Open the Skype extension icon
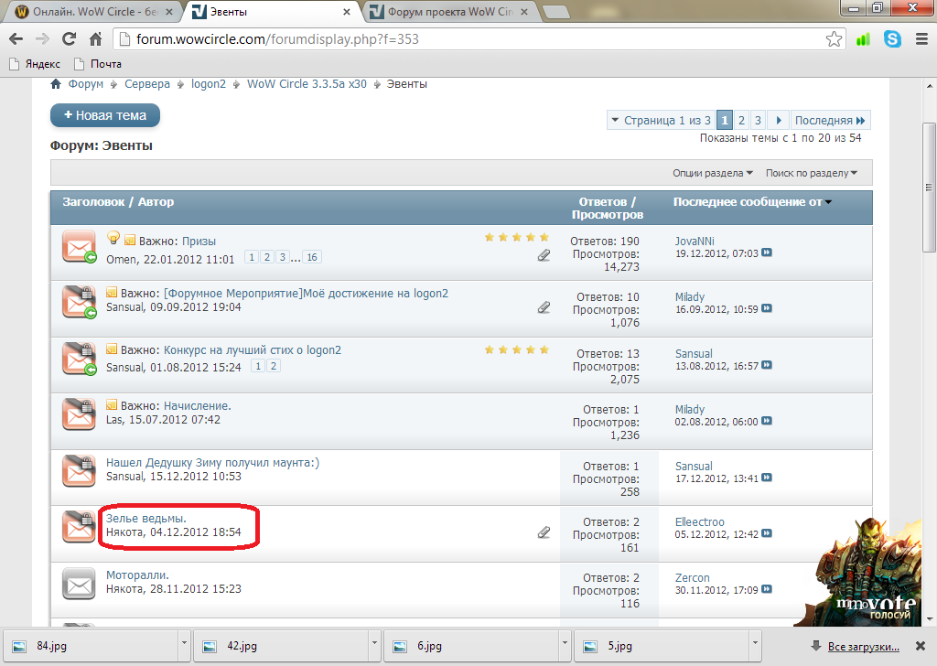The image size is (937, 666). click(x=892, y=39)
